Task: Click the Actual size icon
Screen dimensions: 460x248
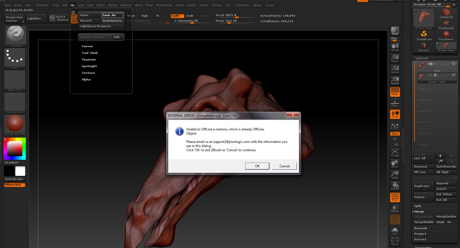Action: click(x=395, y=69)
